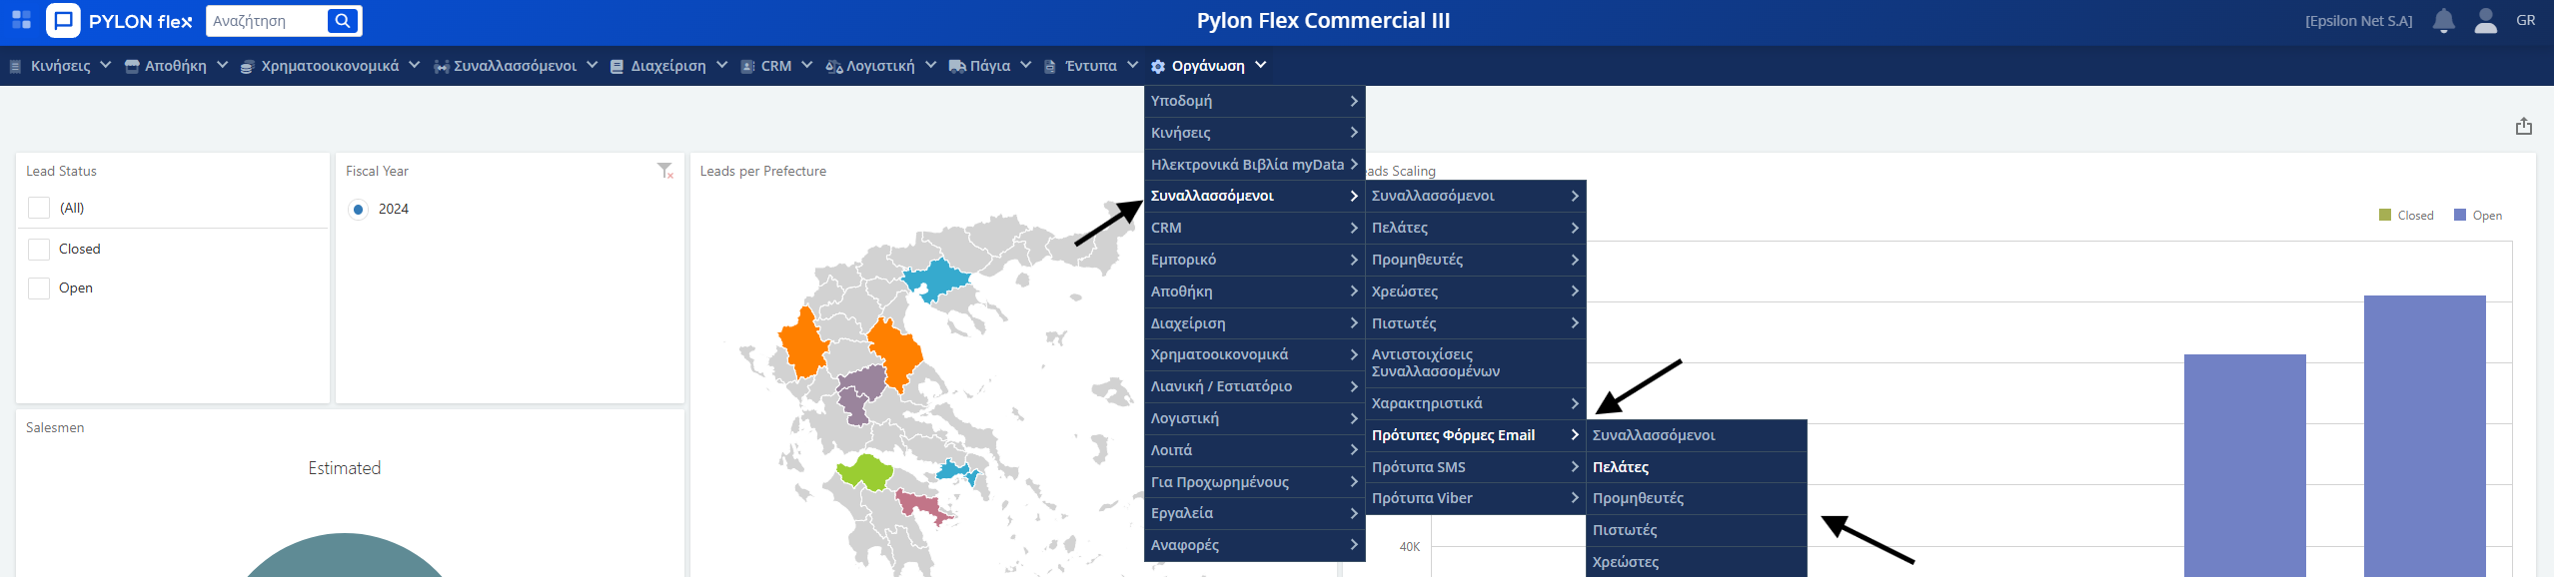Click the Οργάνωση gear icon
Image resolution: width=2554 pixels, height=577 pixels.
point(1158,67)
